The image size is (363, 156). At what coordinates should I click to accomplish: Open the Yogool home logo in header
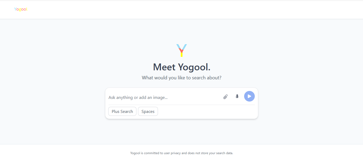(x=21, y=9)
